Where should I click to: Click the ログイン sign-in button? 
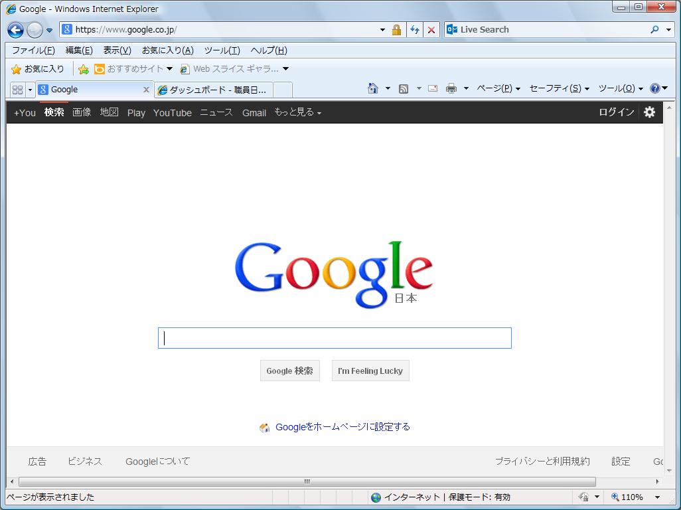pos(617,112)
